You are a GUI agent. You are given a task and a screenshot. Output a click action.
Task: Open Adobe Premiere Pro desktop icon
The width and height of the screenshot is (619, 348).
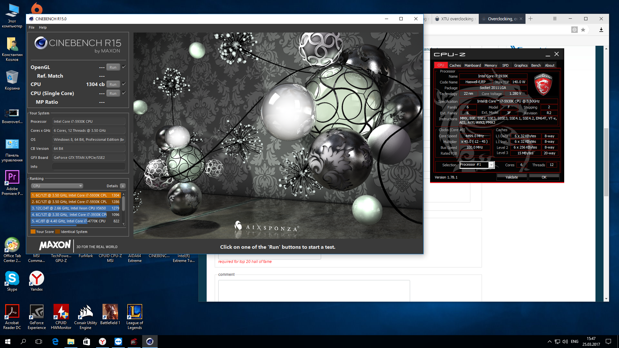click(x=12, y=183)
